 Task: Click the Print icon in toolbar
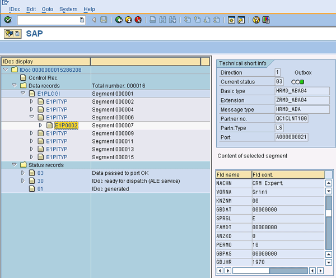(153, 20)
